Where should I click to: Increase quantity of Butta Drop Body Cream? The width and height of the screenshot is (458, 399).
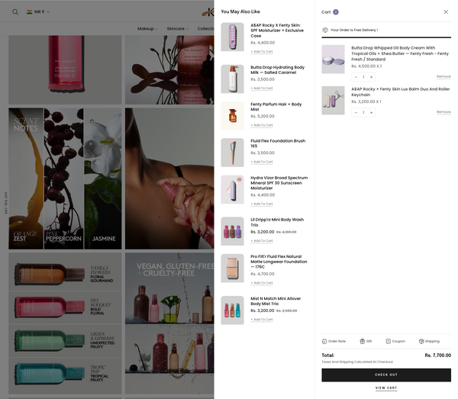(371, 77)
